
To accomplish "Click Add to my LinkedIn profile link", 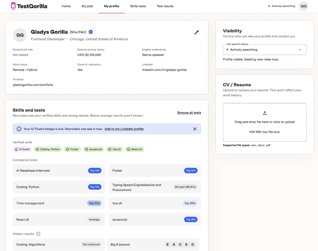I will coord(124,129).
